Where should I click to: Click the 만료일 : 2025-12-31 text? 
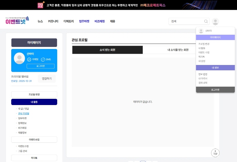click(21, 81)
